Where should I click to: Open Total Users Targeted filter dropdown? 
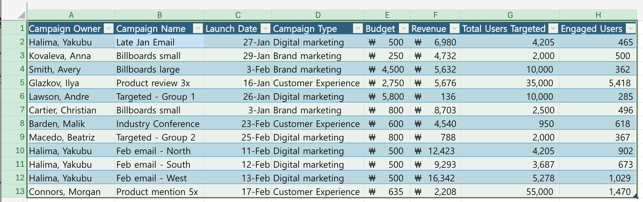click(x=553, y=29)
